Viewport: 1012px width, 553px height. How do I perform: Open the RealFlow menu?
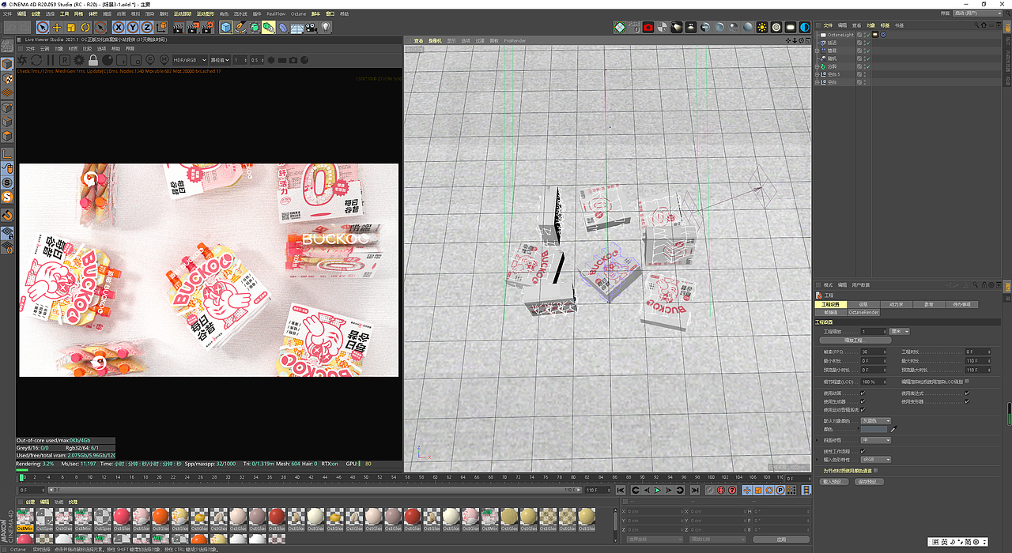(x=276, y=13)
